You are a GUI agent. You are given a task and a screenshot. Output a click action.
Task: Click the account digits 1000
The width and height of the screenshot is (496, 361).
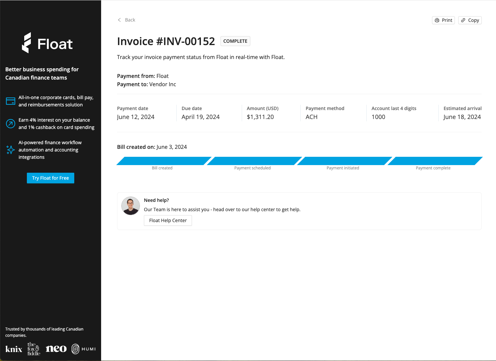(378, 117)
